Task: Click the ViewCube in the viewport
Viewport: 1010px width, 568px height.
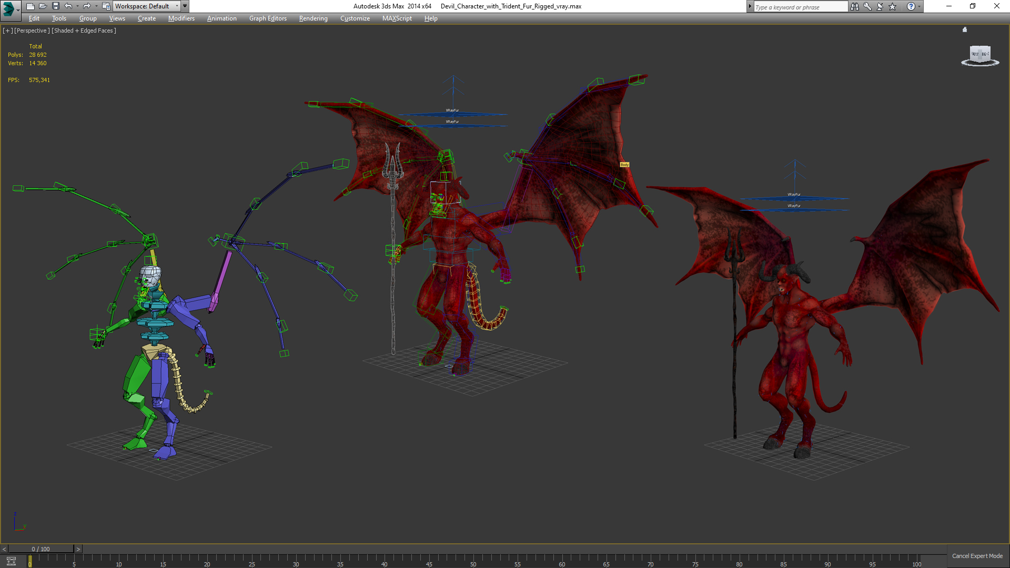Action: tap(980, 54)
